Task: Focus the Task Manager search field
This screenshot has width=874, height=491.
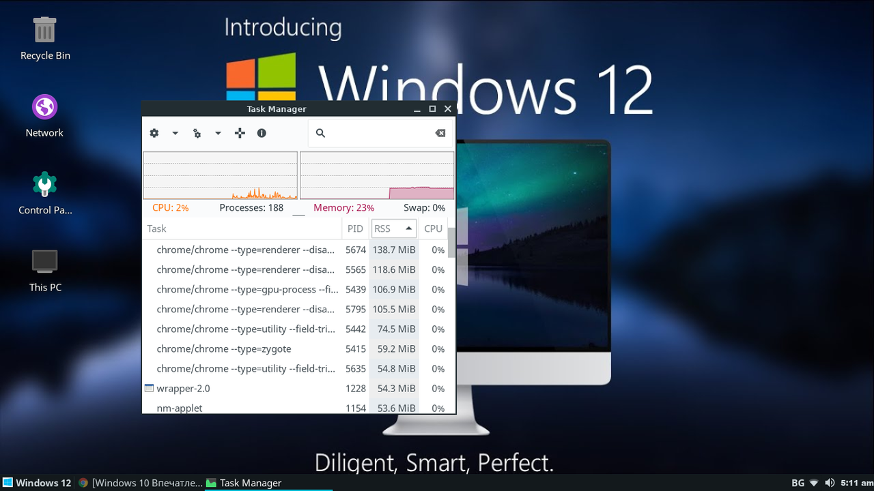Action: click(x=380, y=134)
